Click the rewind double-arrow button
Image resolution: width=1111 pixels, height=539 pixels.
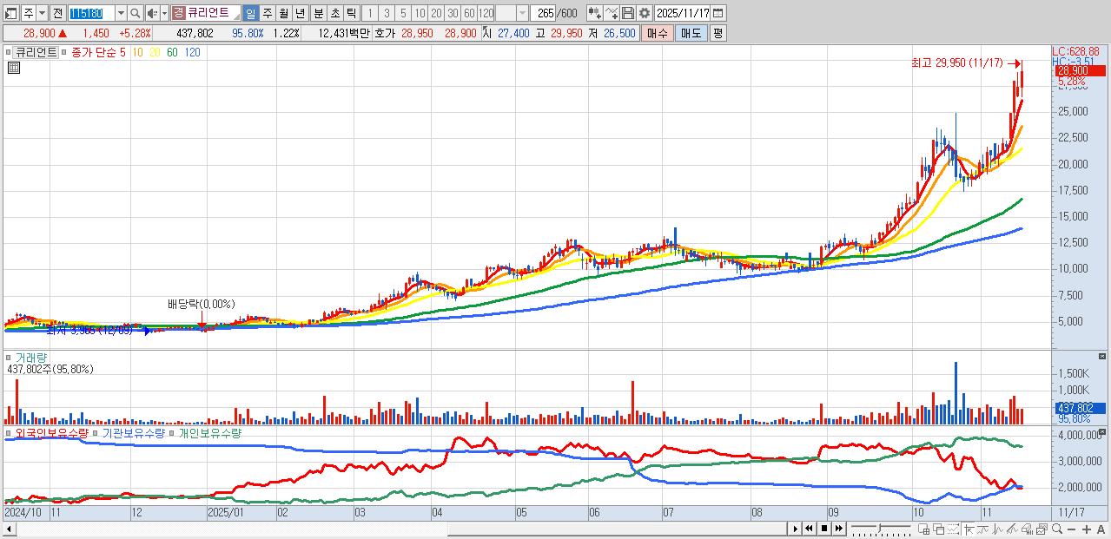pos(809,529)
